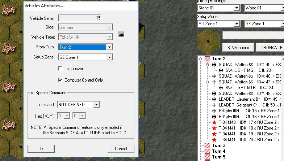
Task: Select the Turn 5 tree label
Action: [219, 157]
